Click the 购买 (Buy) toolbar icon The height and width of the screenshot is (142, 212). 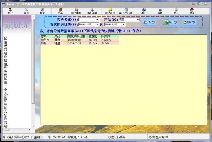pos(192,11)
